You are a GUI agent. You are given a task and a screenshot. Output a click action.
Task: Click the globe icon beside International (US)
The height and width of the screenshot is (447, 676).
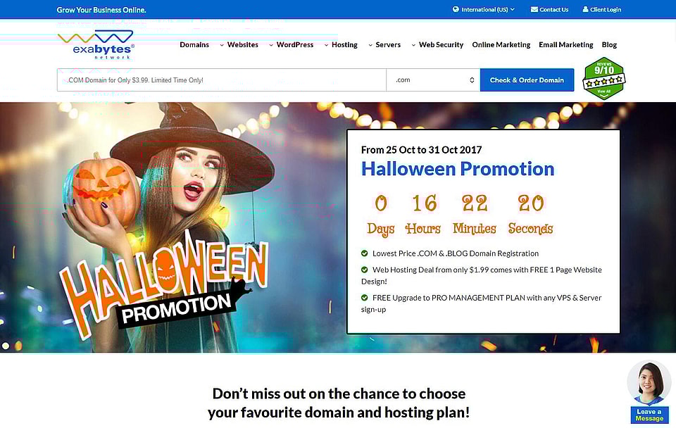pos(456,9)
